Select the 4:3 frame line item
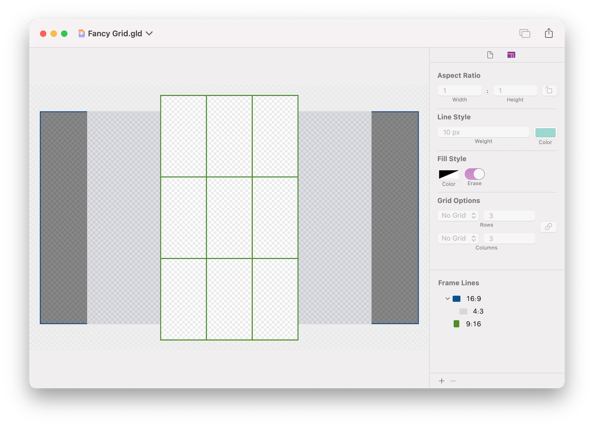 tap(478, 312)
